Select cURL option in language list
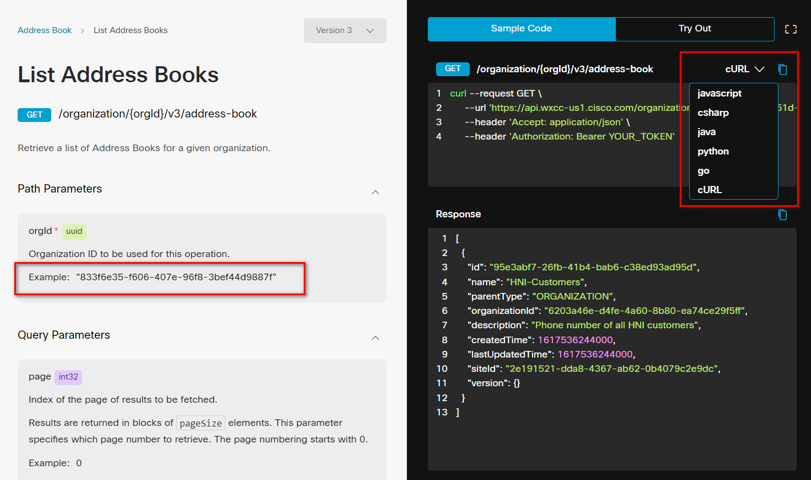This screenshot has width=811, height=480. pyautogui.click(x=710, y=190)
